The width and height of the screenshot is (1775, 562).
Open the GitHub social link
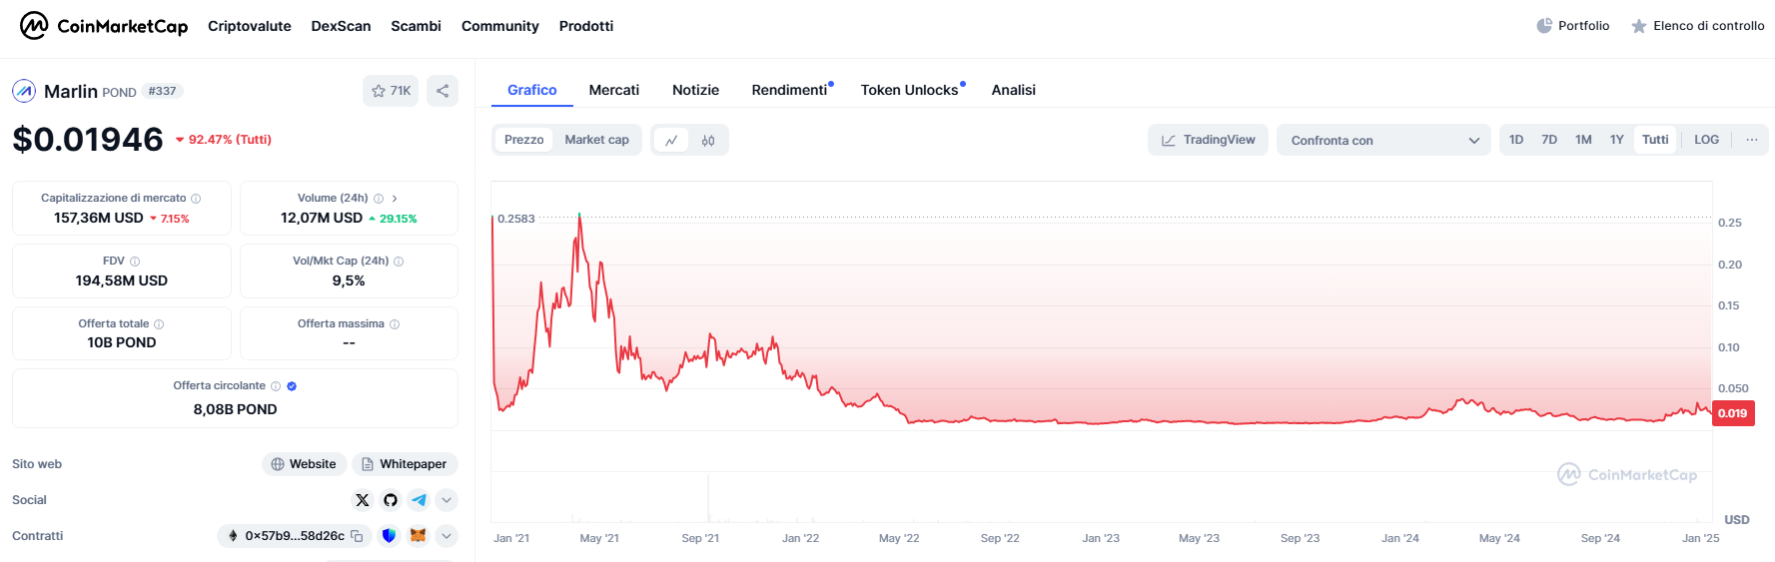pyautogui.click(x=391, y=500)
